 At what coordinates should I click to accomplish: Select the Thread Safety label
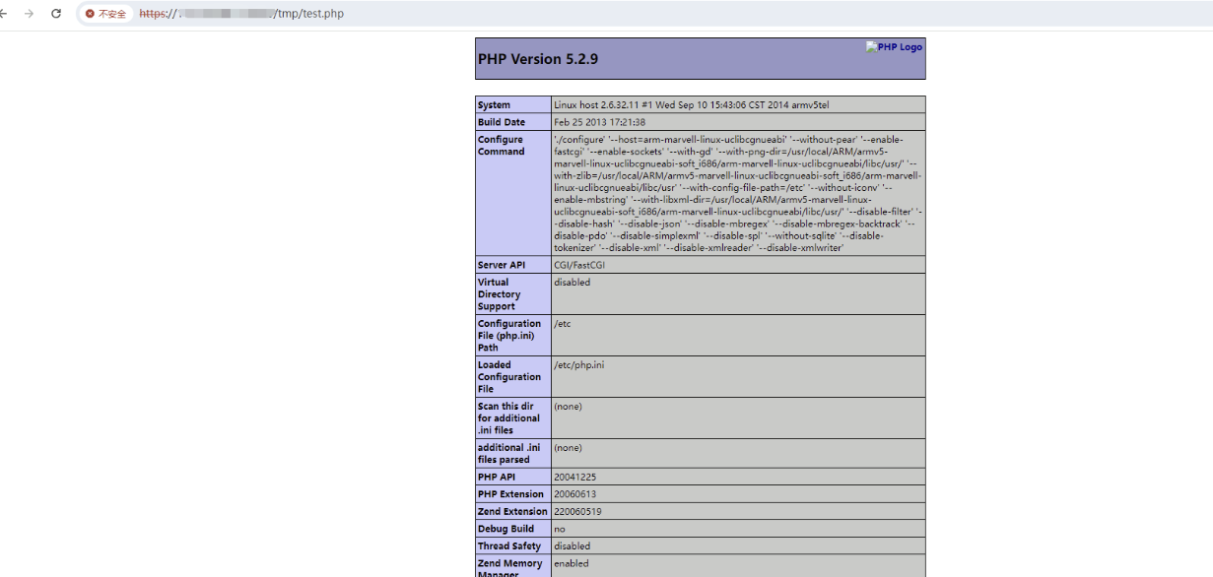click(x=507, y=546)
